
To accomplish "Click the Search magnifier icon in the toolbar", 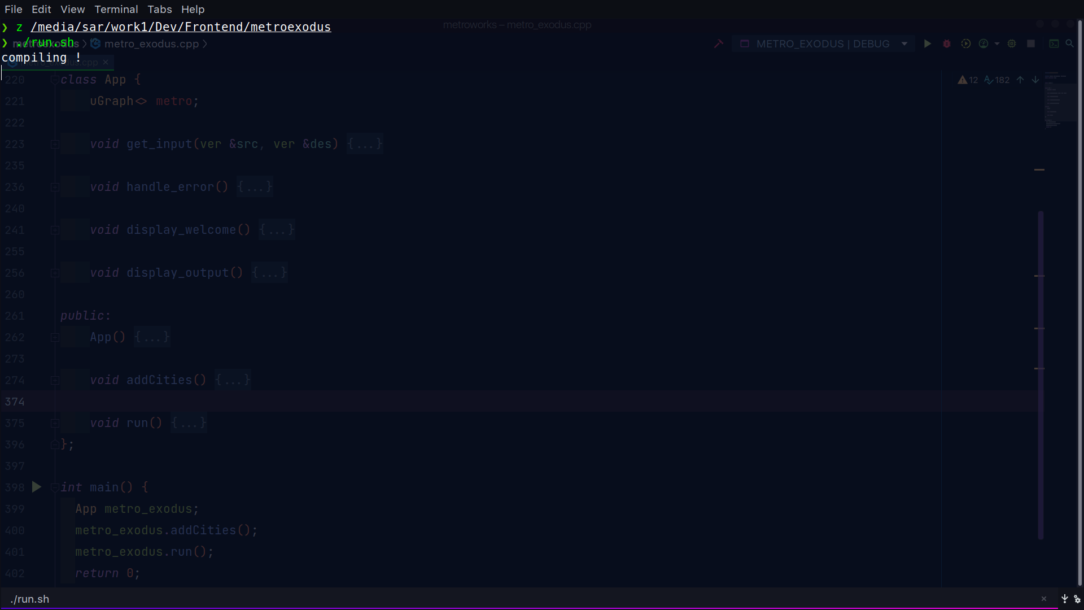I will pyautogui.click(x=1069, y=44).
